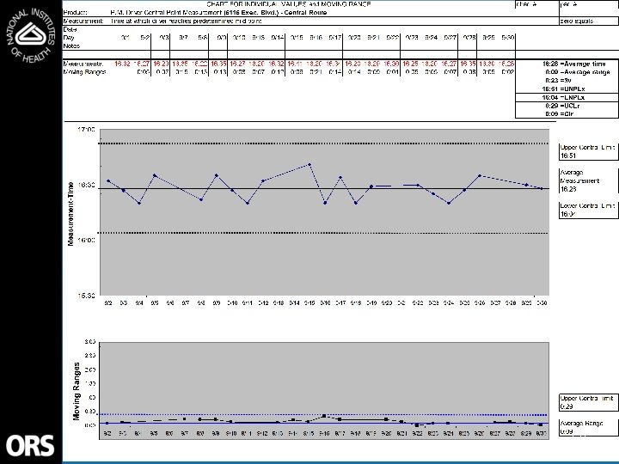This screenshot has width=619, height=464.
Task: Click the 16:00 axis label
Action: pyautogui.click(x=87, y=240)
